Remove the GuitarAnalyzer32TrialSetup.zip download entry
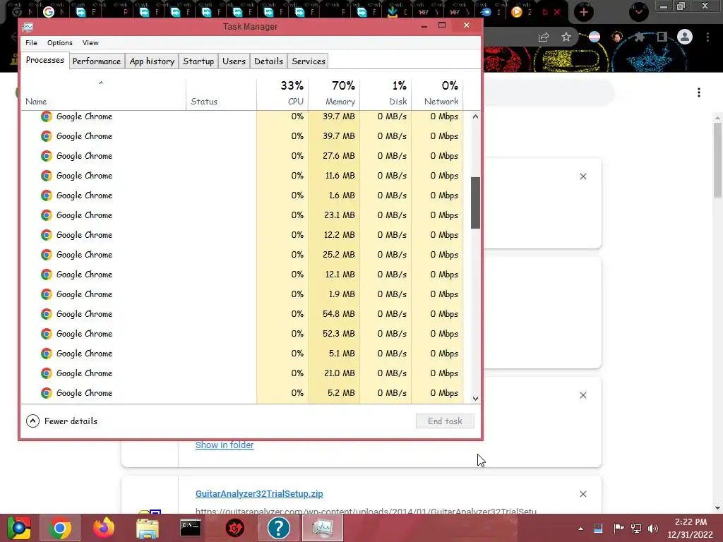Image resolution: width=723 pixels, height=542 pixels. pos(582,494)
